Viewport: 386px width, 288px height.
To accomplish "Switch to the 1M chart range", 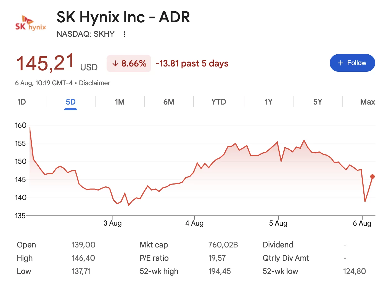I will (120, 102).
